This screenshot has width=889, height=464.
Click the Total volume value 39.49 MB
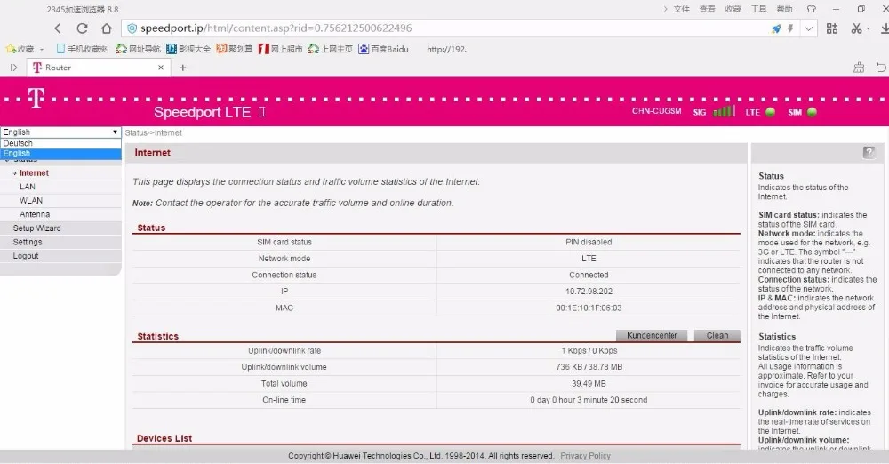(589, 383)
